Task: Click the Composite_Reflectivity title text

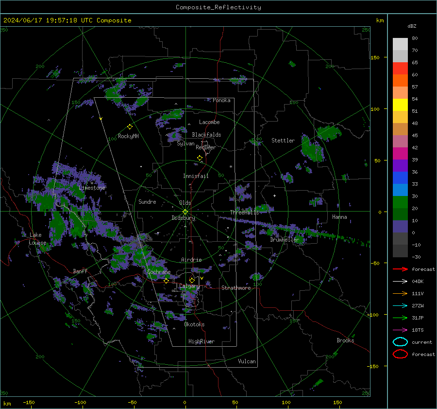Action: tap(218, 7)
